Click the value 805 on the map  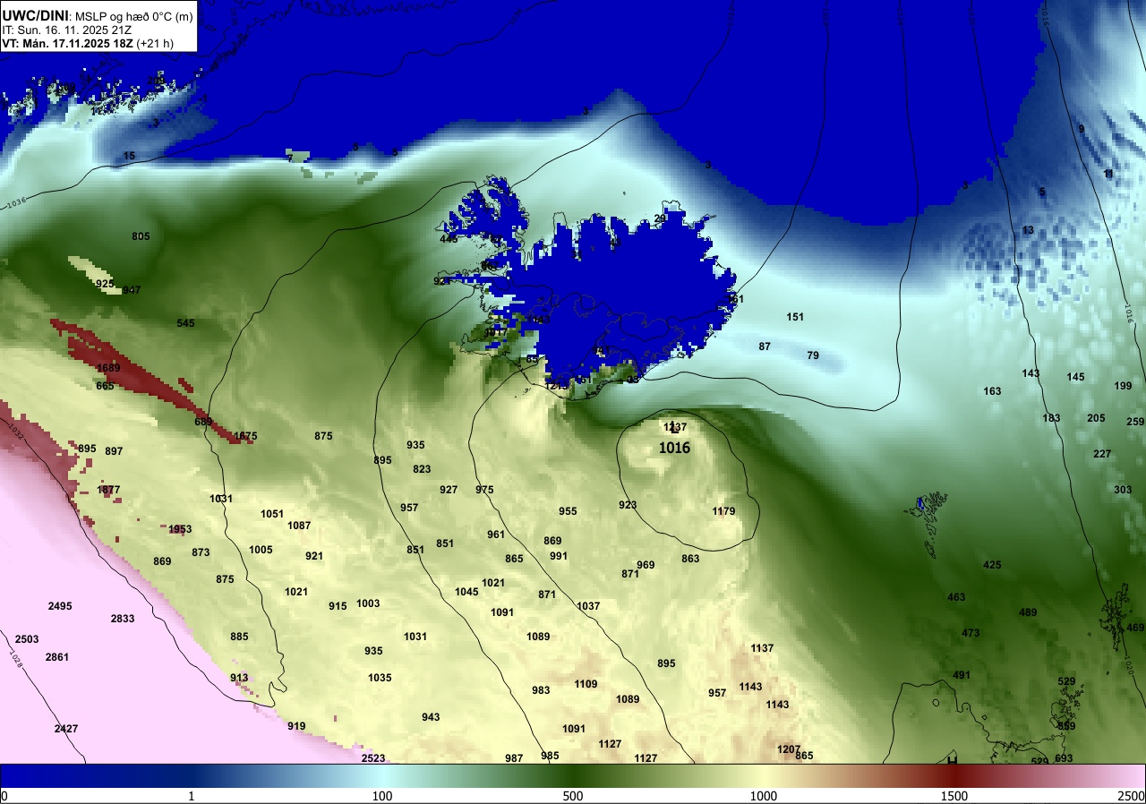click(141, 236)
